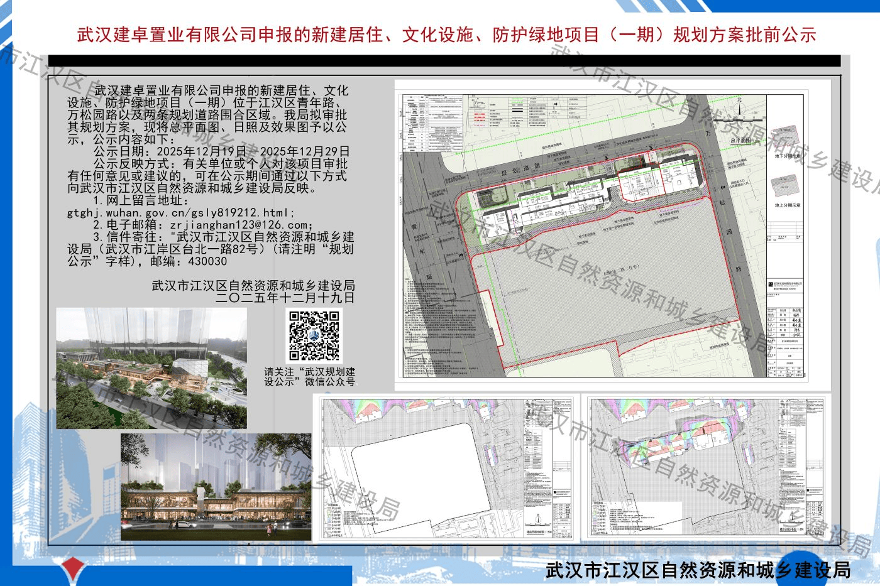Click the 公示日期 date range line
880x586 pixels.
(x=221, y=152)
